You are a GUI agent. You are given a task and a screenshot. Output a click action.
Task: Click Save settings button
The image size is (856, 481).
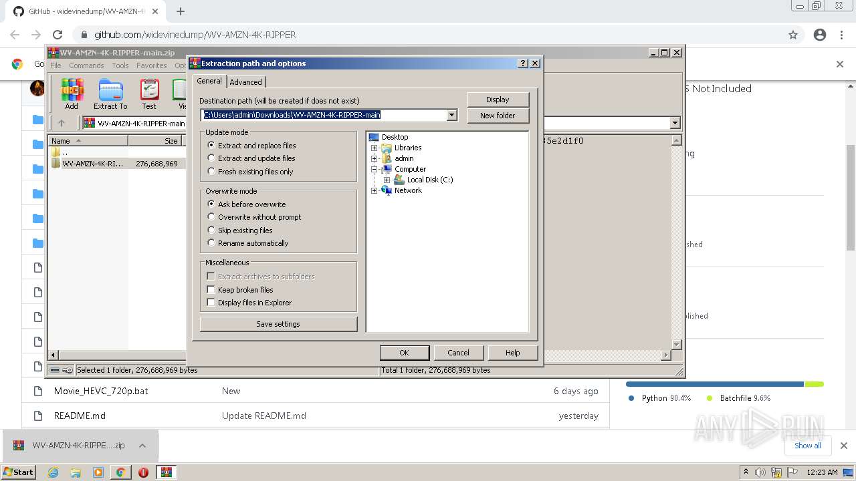[278, 324]
